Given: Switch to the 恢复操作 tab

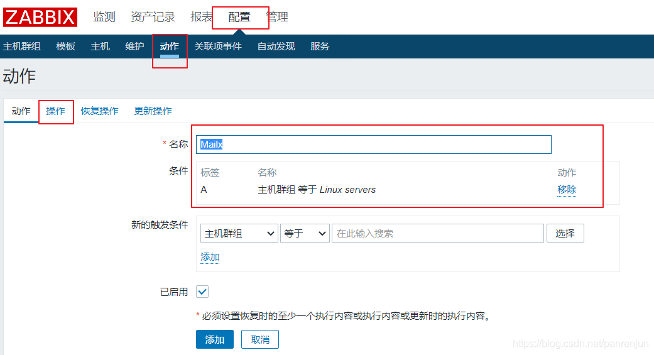Looking at the screenshot, I should click(x=100, y=111).
